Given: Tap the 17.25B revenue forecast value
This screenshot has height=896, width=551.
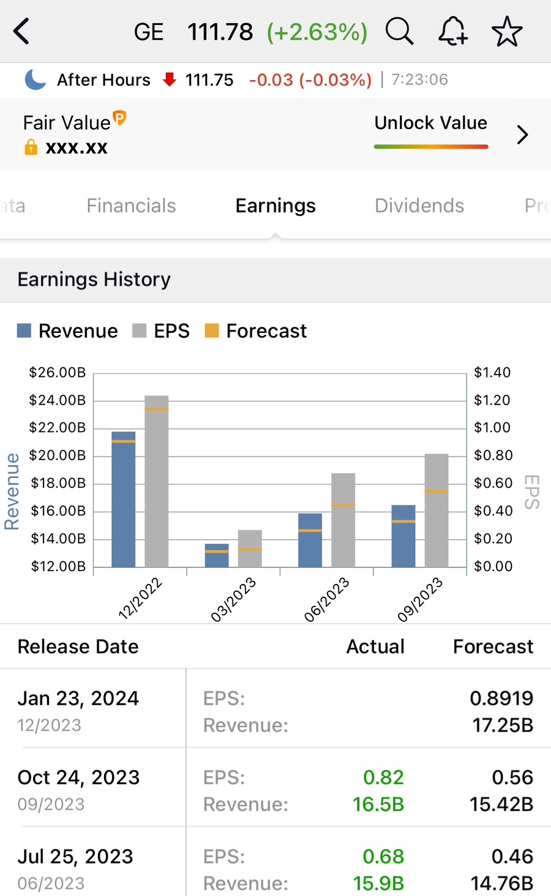Looking at the screenshot, I should 503,725.
